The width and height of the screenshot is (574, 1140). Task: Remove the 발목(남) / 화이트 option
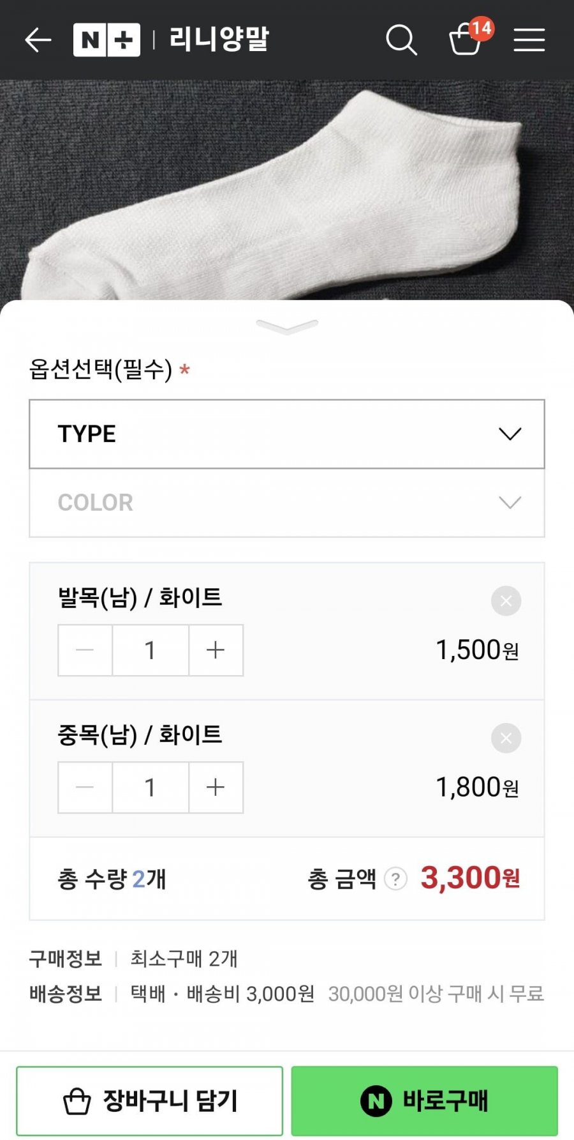click(x=506, y=601)
